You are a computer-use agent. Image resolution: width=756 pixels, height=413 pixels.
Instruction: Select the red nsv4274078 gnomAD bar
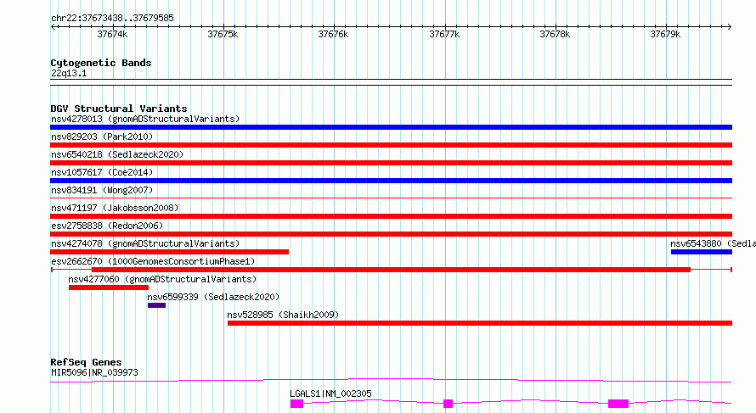click(169, 252)
